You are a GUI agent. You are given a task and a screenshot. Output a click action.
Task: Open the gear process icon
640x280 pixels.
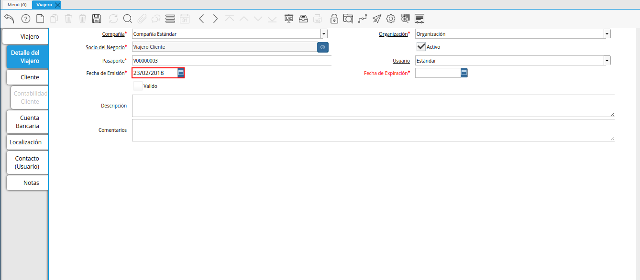(391, 19)
